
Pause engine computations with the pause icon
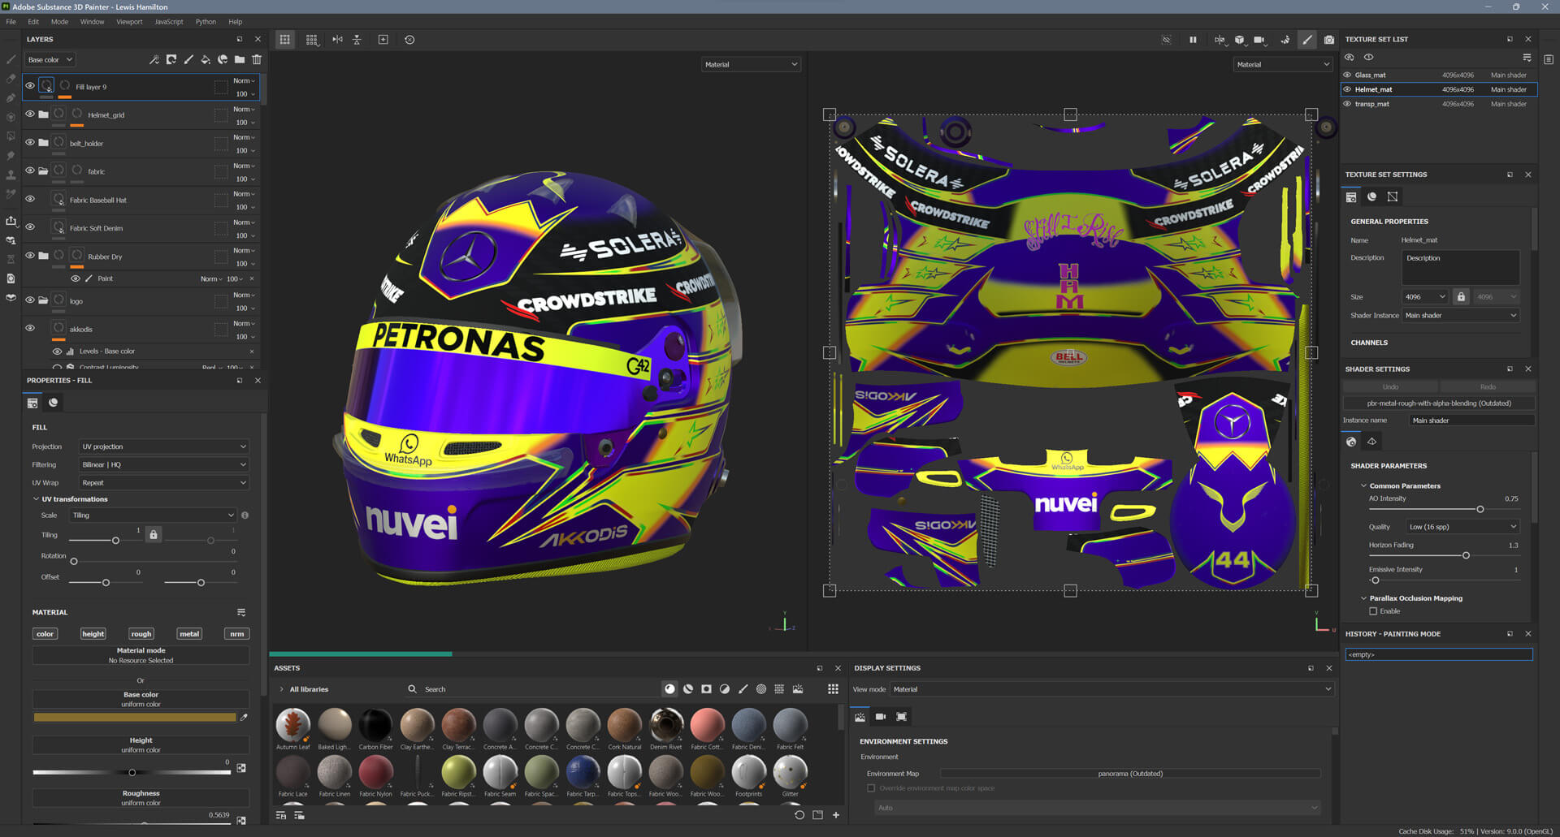pyautogui.click(x=1193, y=39)
